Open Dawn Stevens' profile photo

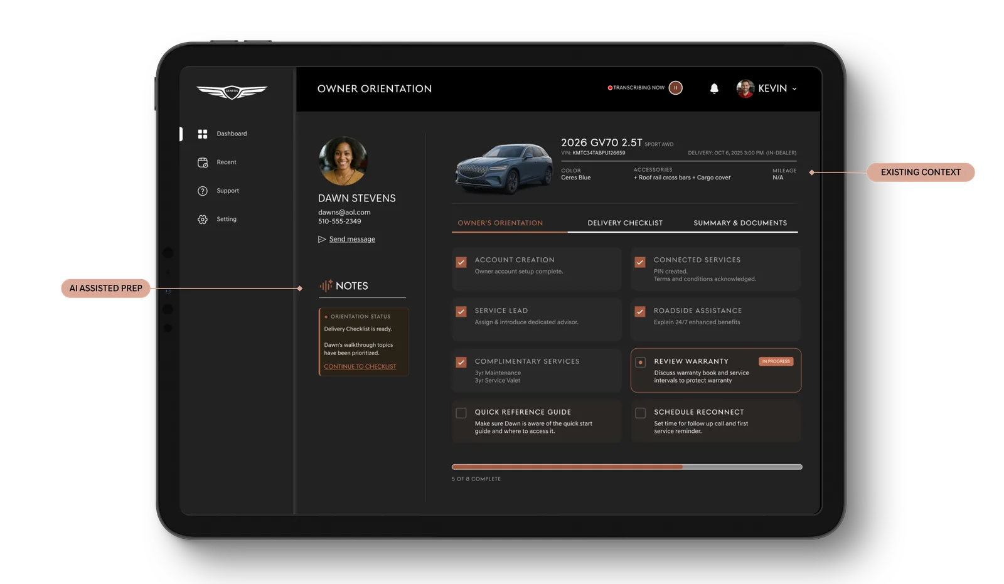(343, 161)
